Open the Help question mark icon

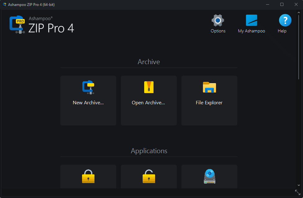click(x=285, y=20)
